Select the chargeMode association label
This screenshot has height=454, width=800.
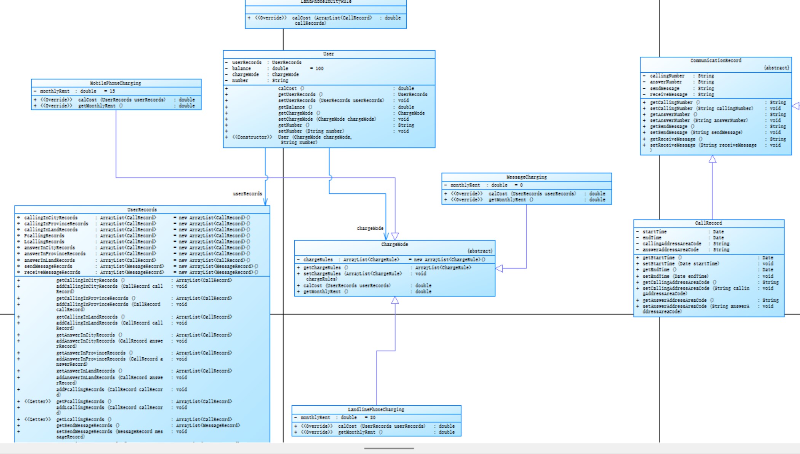click(x=370, y=228)
